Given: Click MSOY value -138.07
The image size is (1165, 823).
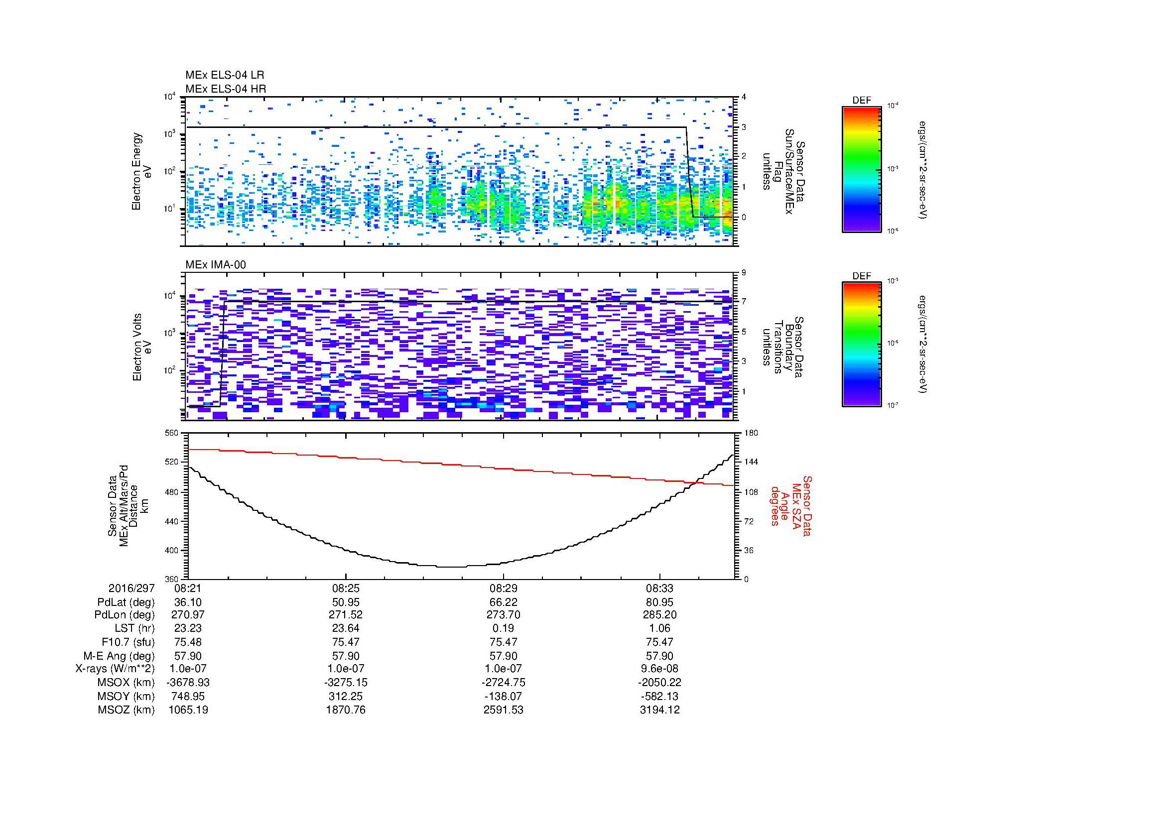Looking at the screenshot, I should (503, 696).
